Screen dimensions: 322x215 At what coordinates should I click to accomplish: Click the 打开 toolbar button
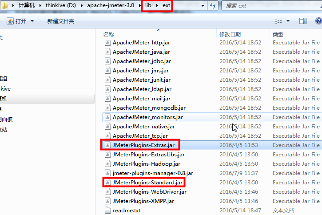click(17, 21)
